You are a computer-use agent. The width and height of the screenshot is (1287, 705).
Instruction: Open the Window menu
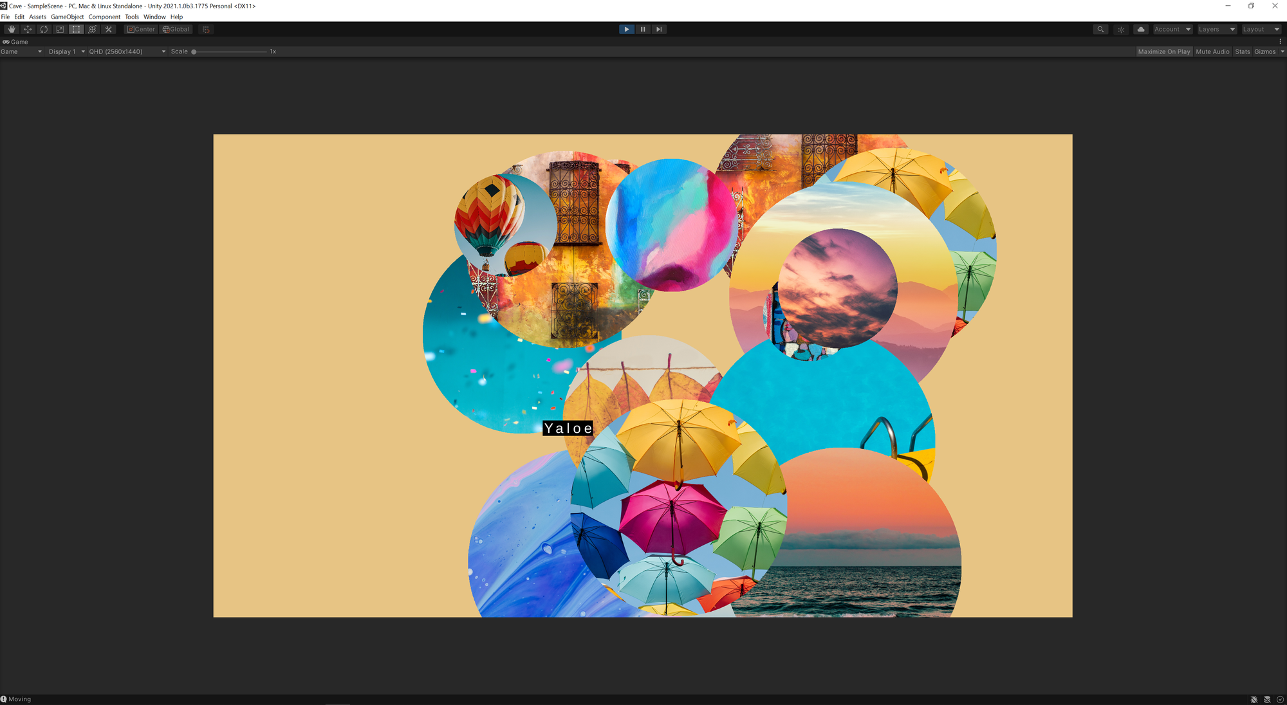pyautogui.click(x=154, y=17)
